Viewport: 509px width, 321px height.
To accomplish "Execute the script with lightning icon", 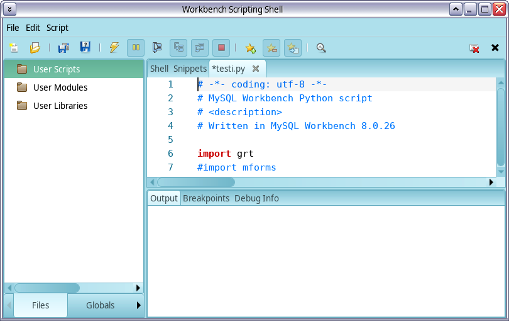I will click(114, 48).
